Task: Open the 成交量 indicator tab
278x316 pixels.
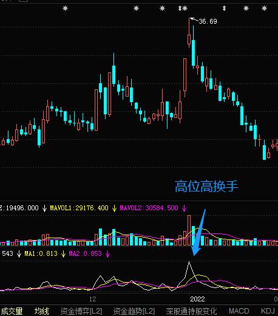Action: coord(12,311)
